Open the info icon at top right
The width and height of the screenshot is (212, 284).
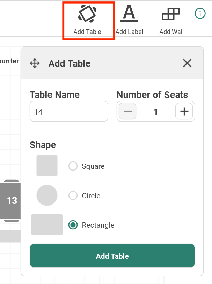200,13
